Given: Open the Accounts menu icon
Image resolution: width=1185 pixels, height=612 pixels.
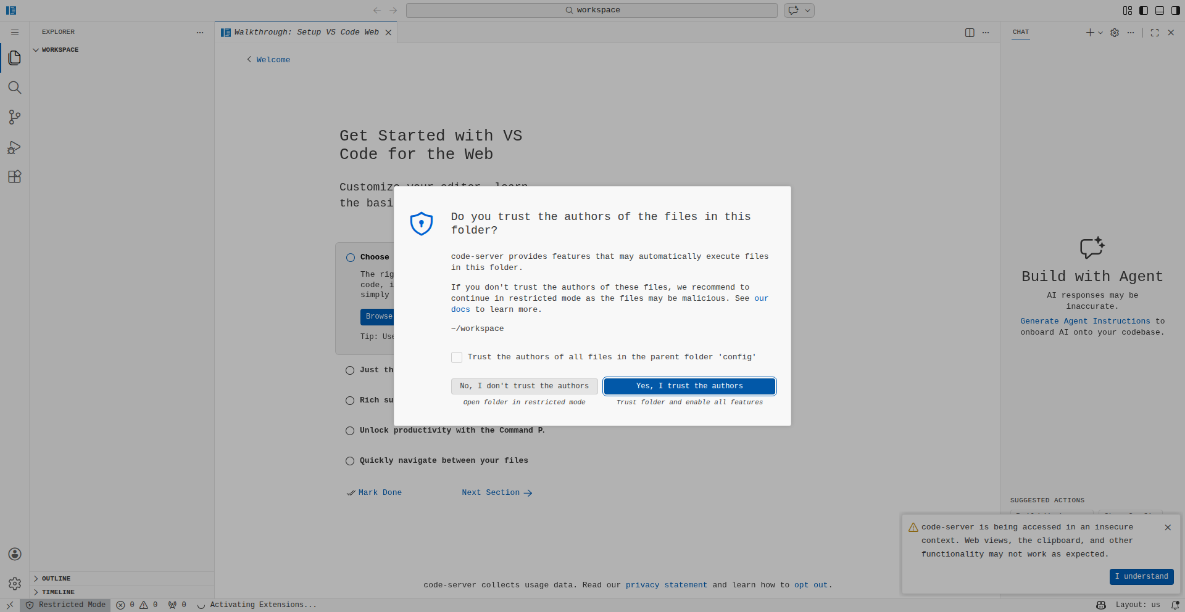Looking at the screenshot, I should 15,554.
